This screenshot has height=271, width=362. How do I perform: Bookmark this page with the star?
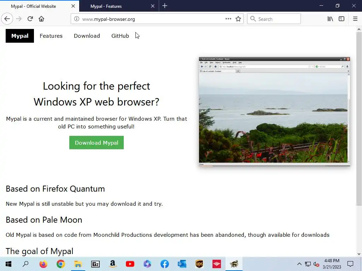point(238,19)
